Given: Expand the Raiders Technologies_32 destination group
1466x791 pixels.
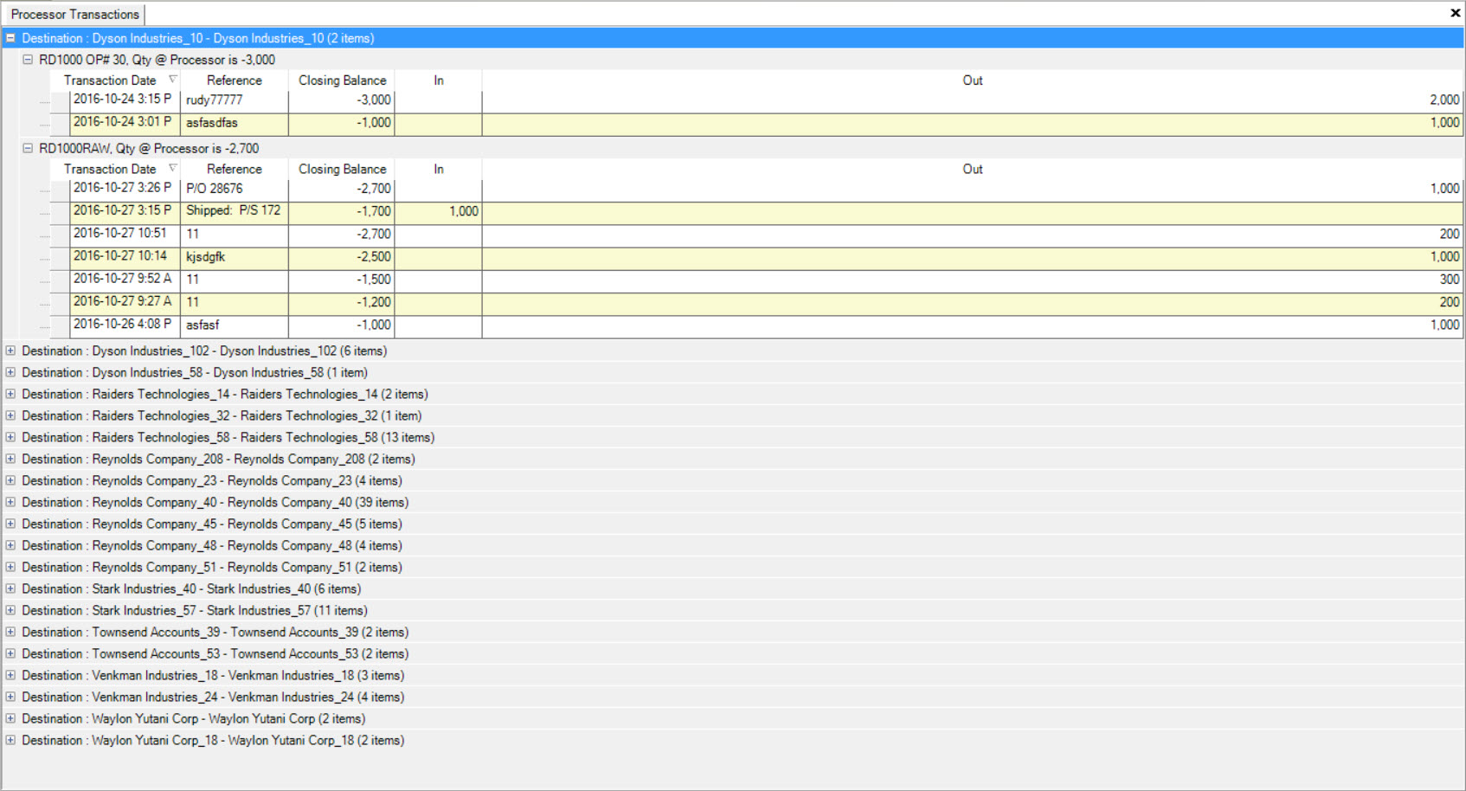Looking at the screenshot, I should pyautogui.click(x=10, y=415).
